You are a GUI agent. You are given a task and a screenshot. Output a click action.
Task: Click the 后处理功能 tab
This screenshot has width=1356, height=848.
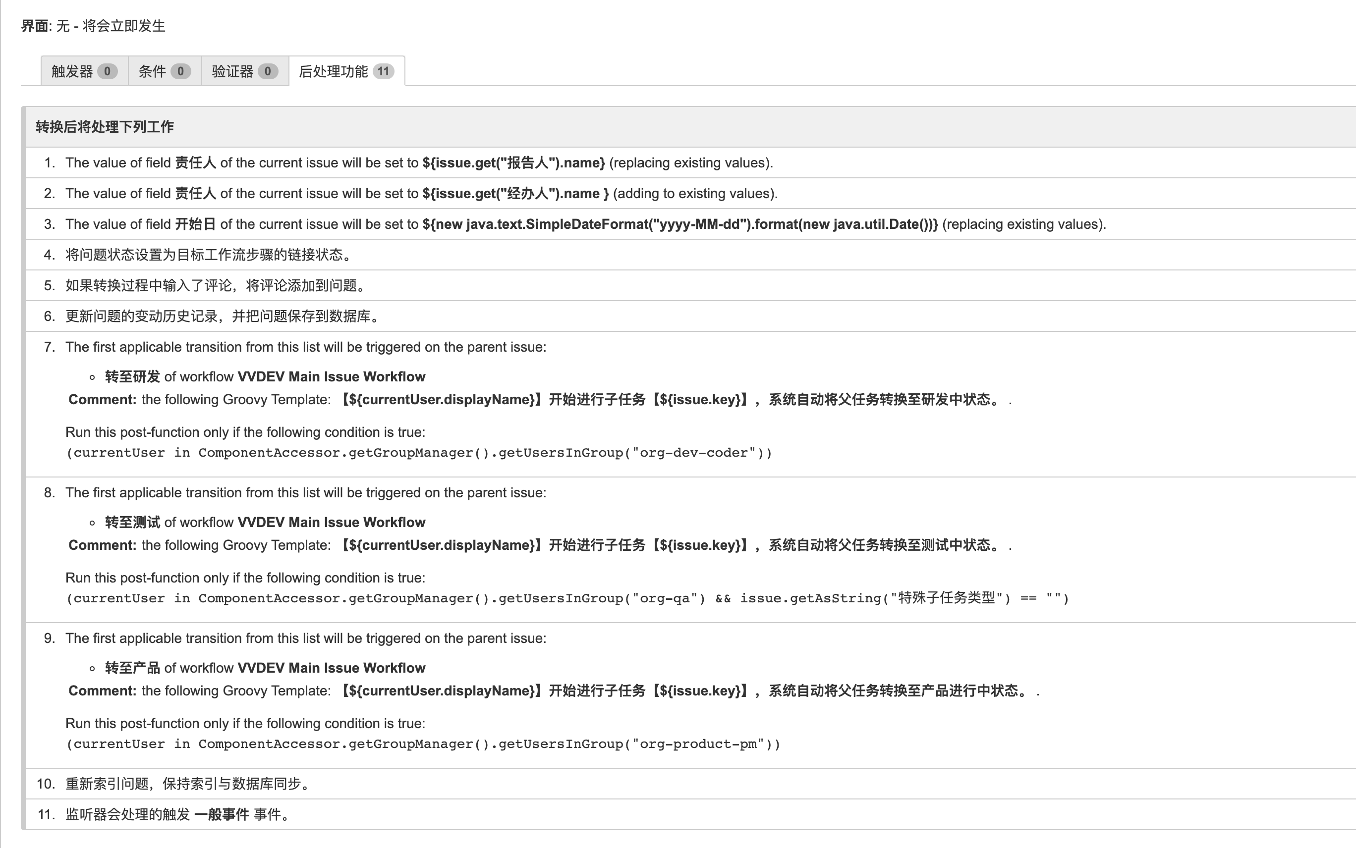click(334, 71)
